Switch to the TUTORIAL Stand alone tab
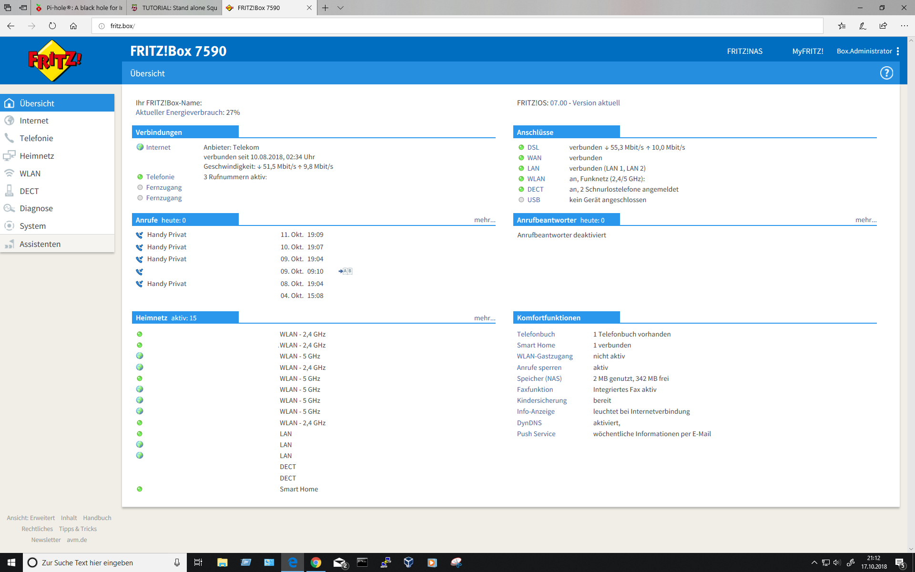Viewport: 915px width, 572px height. coord(174,8)
